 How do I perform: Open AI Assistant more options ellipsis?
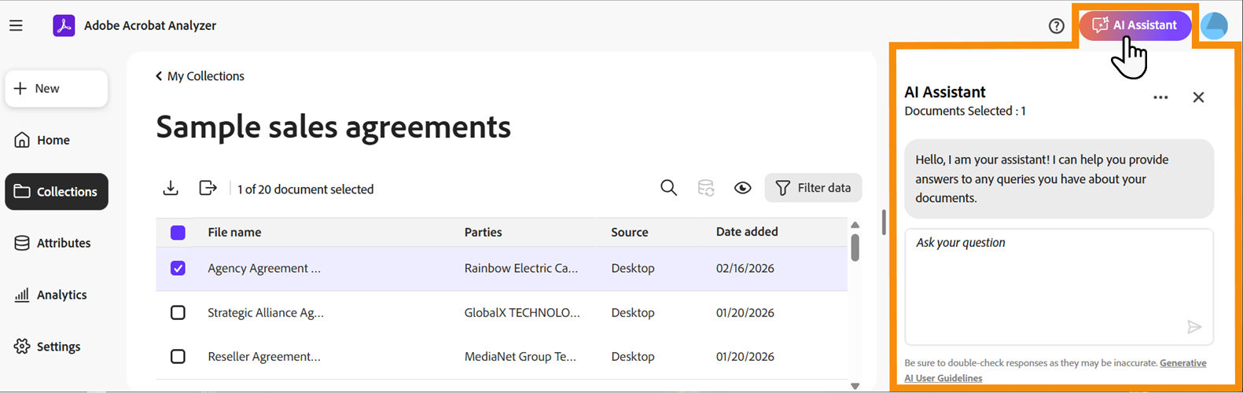click(1160, 97)
